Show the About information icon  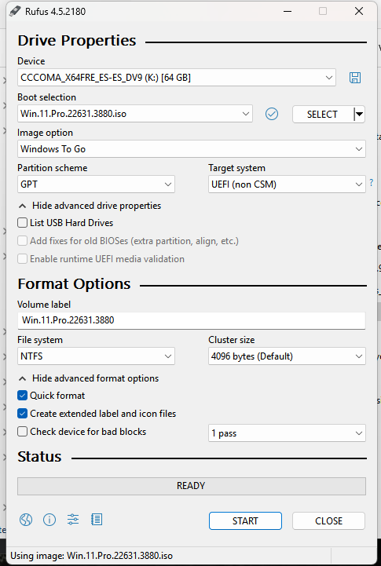pyautogui.click(x=49, y=520)
